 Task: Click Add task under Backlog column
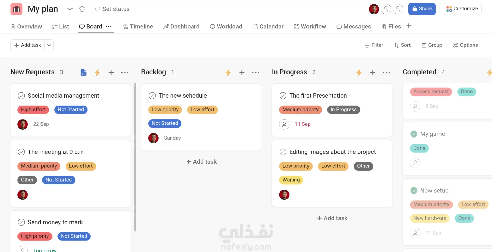[201, 162]
